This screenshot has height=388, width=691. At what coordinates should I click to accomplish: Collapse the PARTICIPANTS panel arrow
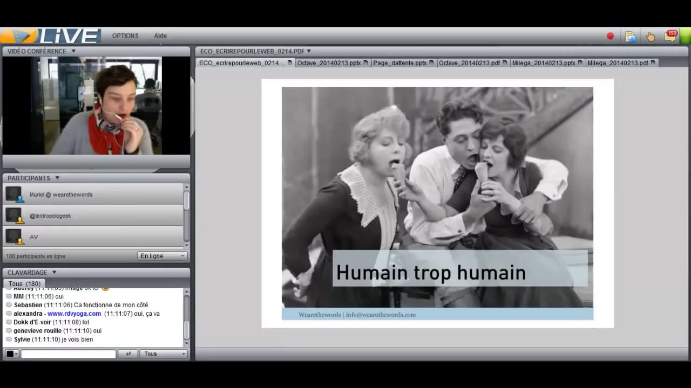57,178
